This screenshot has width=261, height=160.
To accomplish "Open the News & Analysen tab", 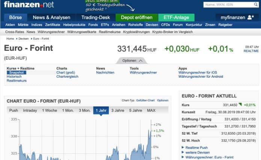I will [x=51, y=18].
